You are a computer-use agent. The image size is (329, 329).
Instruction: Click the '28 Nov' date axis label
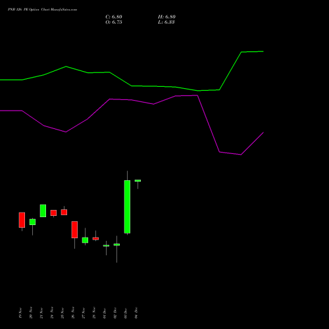[94, 313]
